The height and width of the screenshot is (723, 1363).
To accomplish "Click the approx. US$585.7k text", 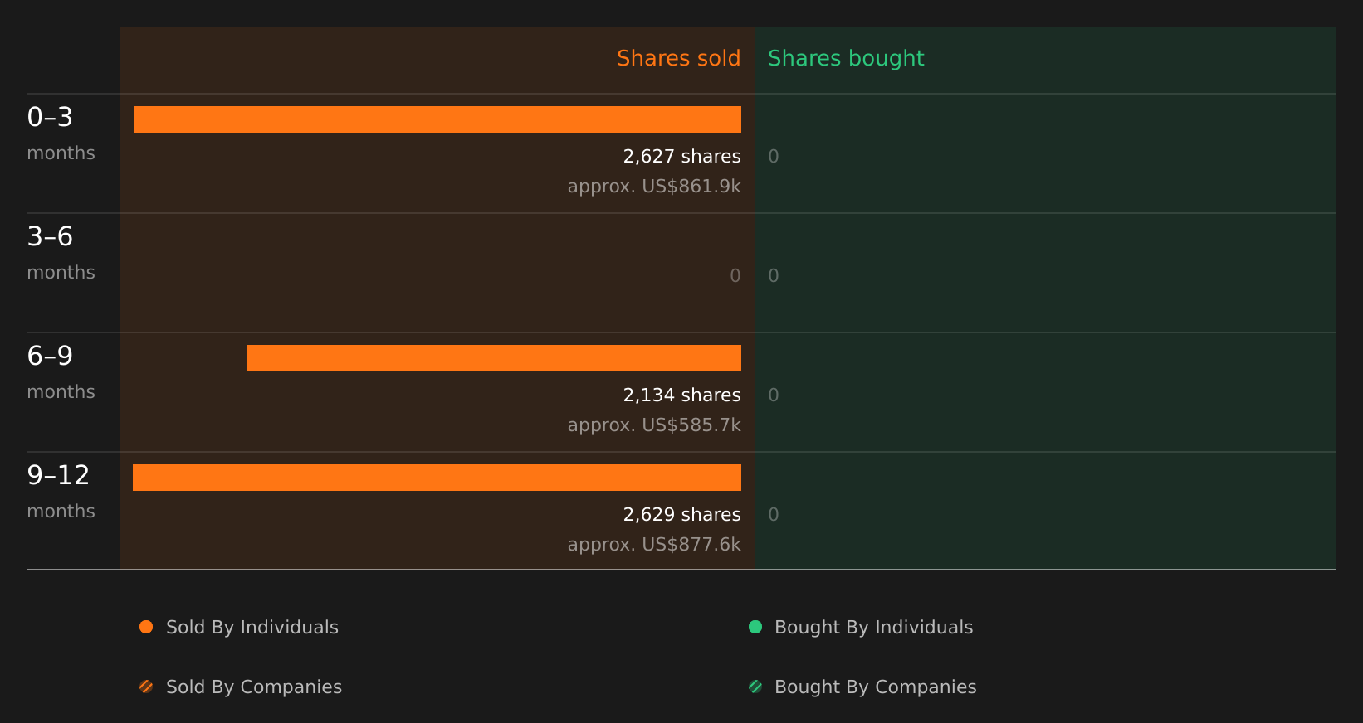I will [654, 425].
